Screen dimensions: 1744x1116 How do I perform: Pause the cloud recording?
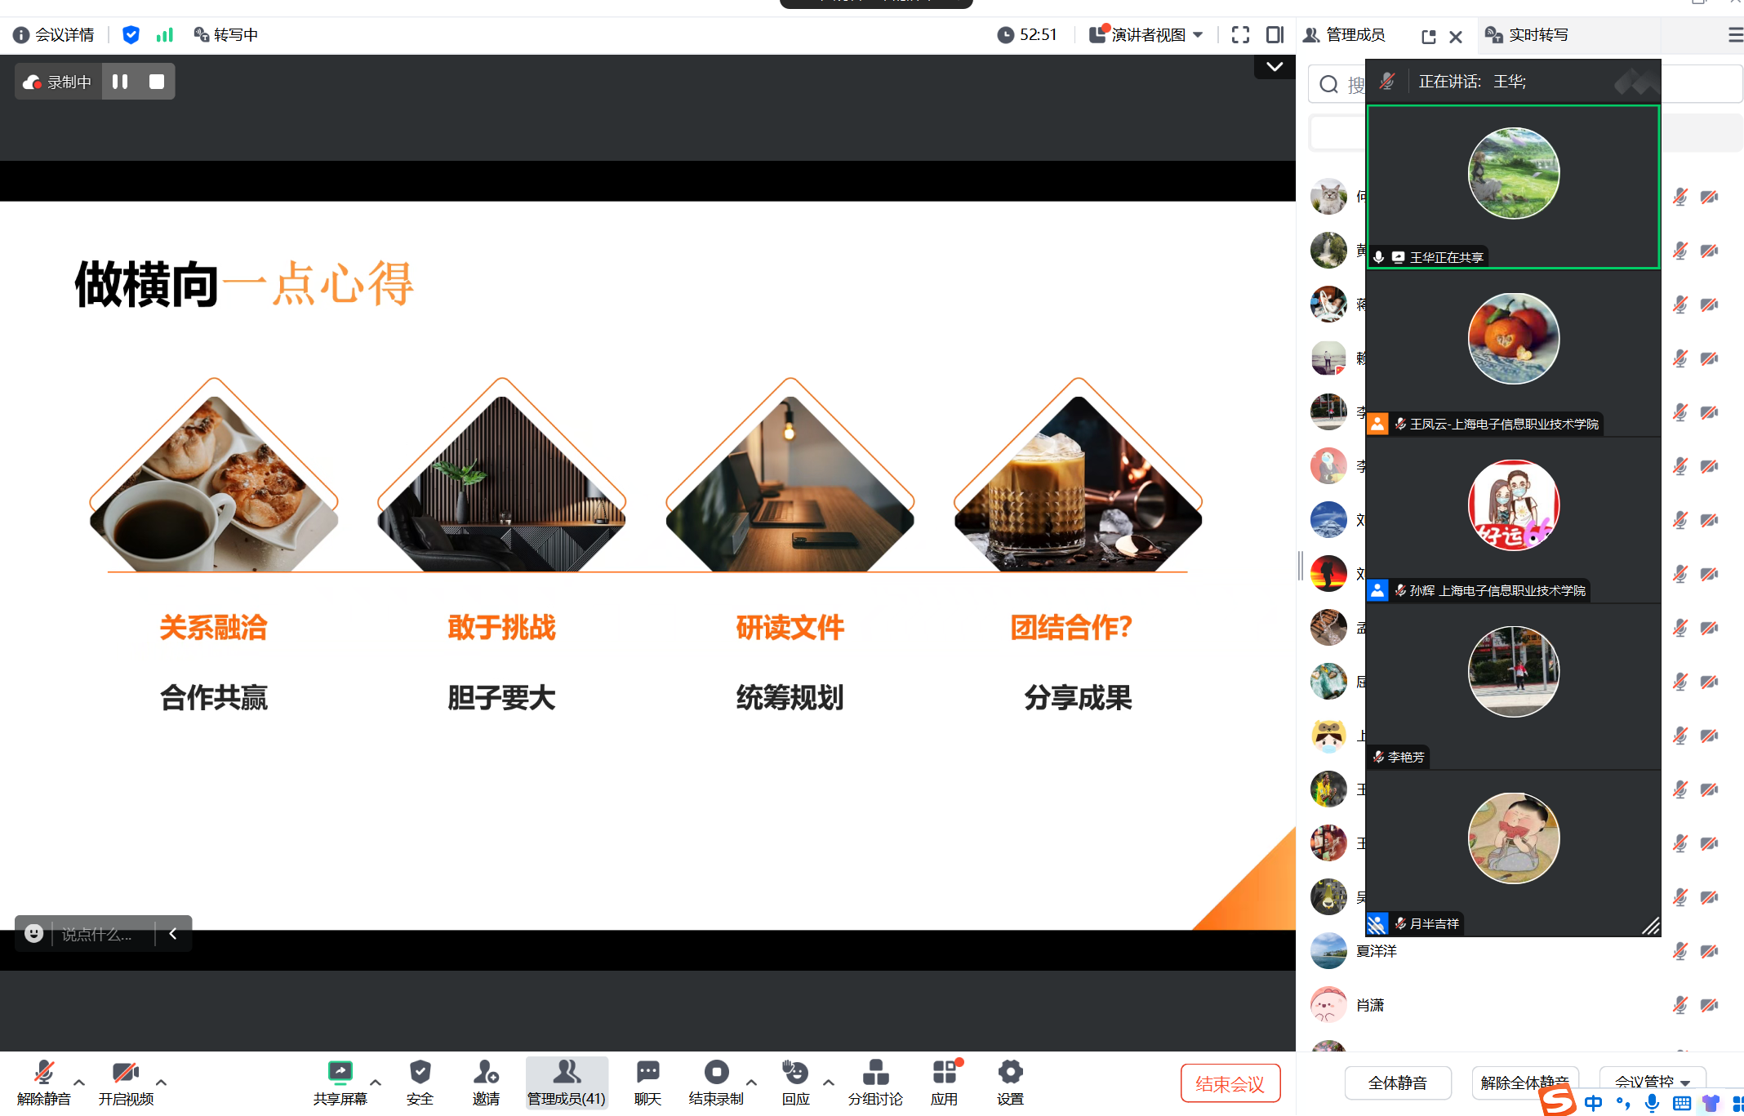[x=120, y=82]
